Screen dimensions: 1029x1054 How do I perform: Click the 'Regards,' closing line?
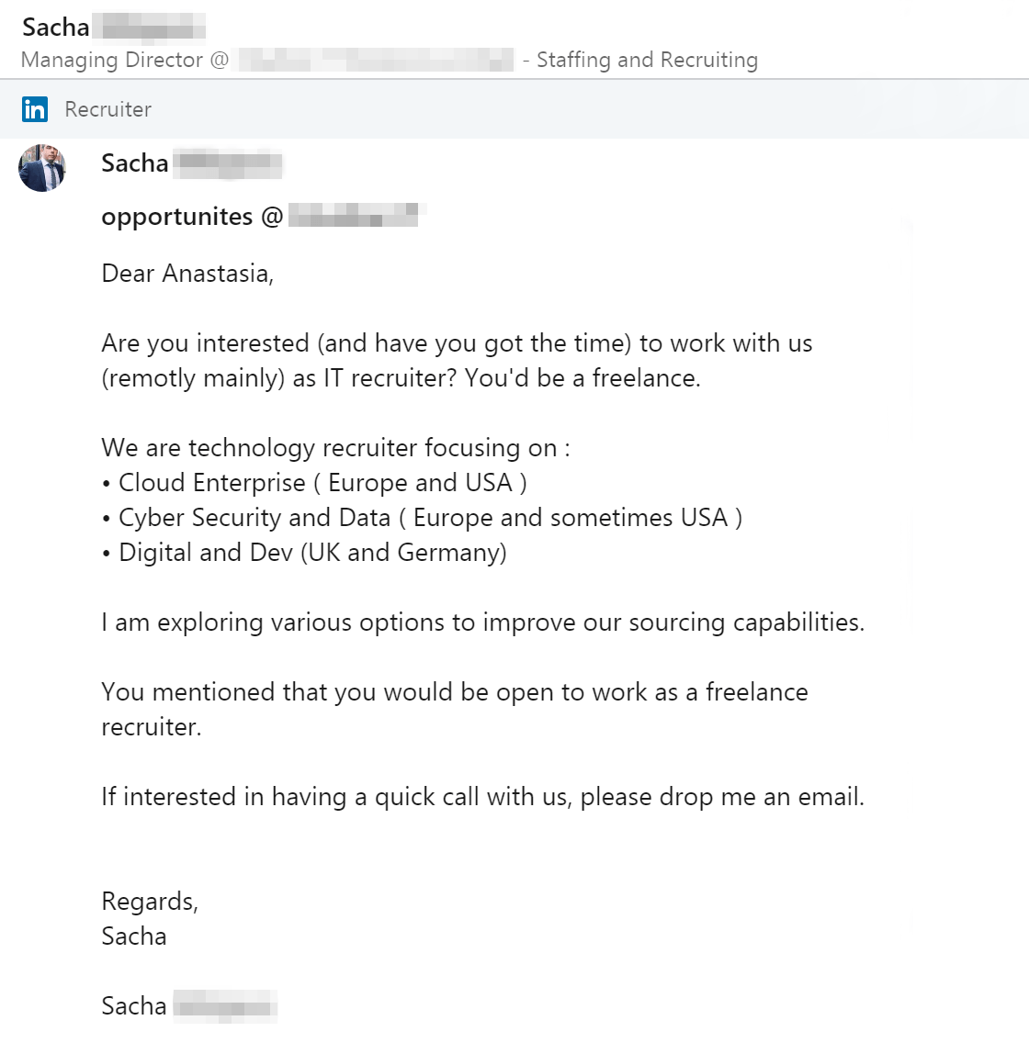pyautogui.click(x=150, y=902)
